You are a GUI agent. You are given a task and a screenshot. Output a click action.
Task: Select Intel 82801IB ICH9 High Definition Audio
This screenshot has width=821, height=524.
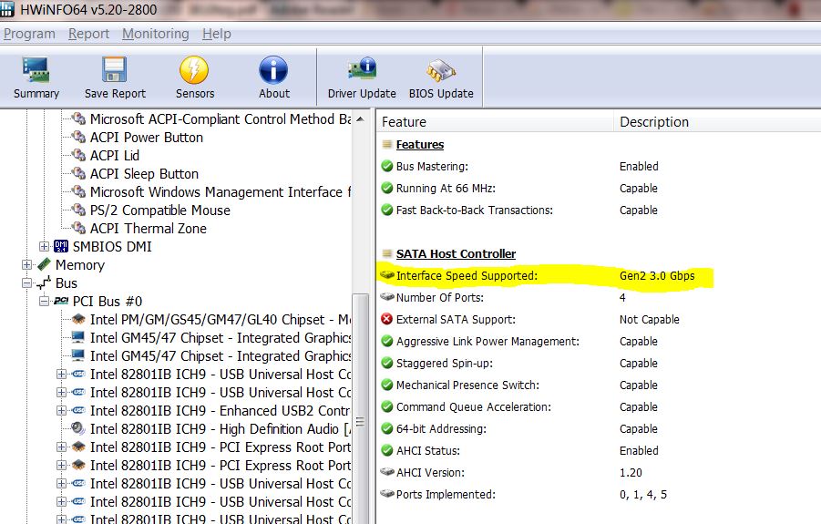coord(220,428)
